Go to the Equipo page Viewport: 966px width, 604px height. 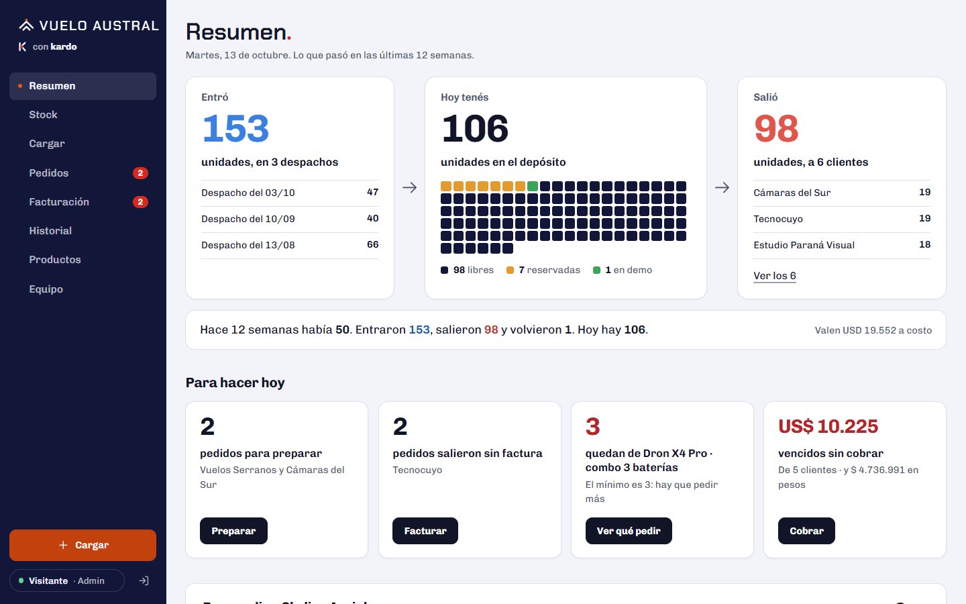[x=83, y=289]
